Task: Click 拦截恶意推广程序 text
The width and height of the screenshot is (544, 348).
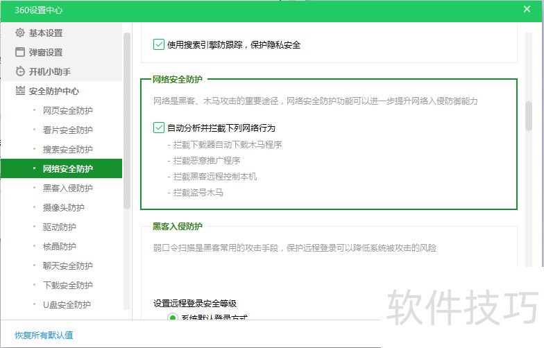Action: 207,161
